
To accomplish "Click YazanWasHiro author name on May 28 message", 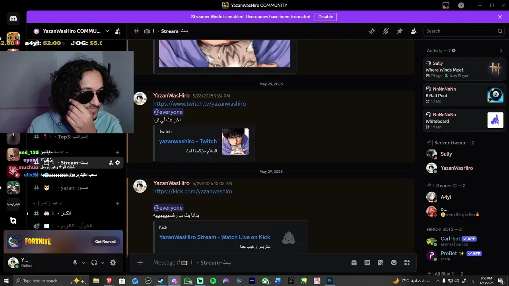I will click(x=171, y=96).
